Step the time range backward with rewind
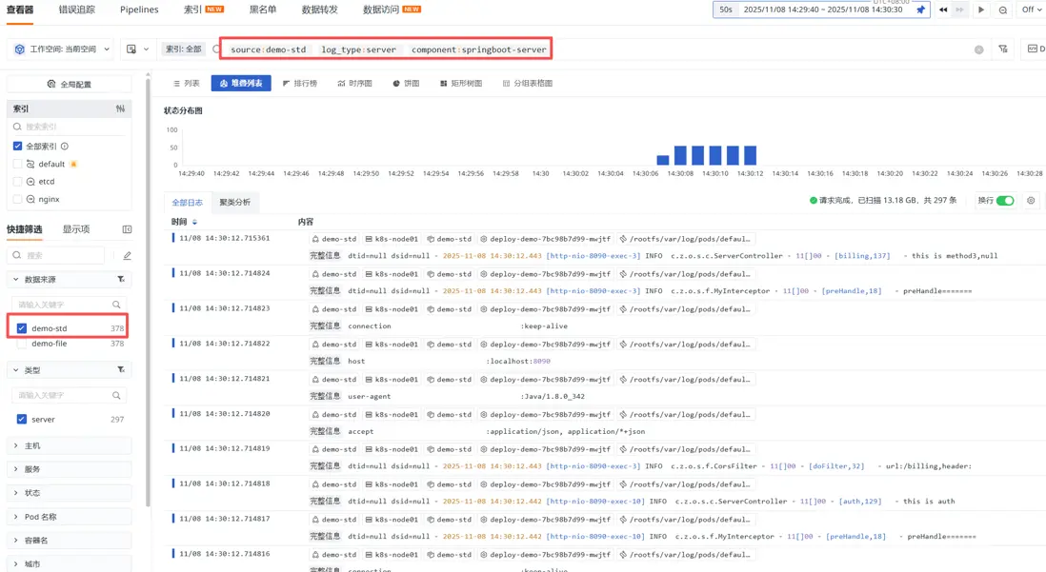 [942, 10]
